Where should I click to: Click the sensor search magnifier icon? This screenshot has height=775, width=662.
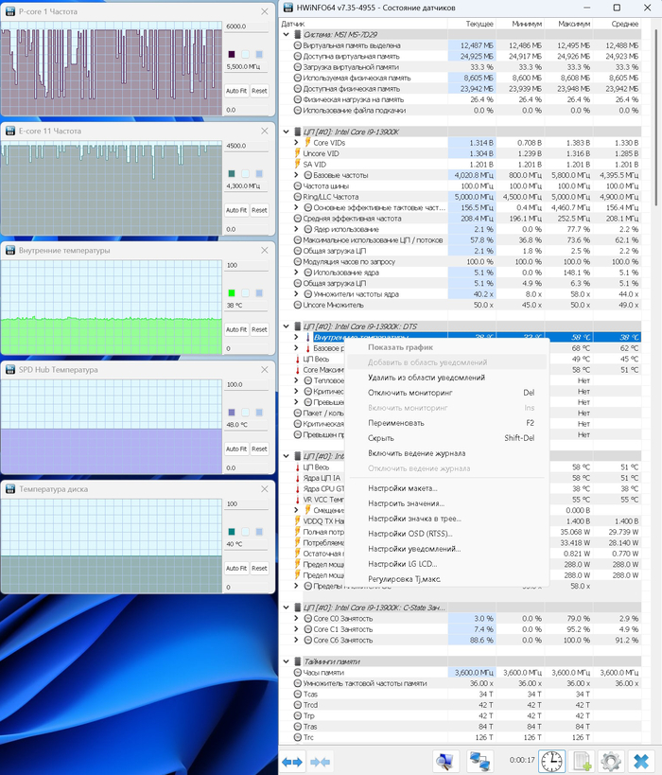445,761
